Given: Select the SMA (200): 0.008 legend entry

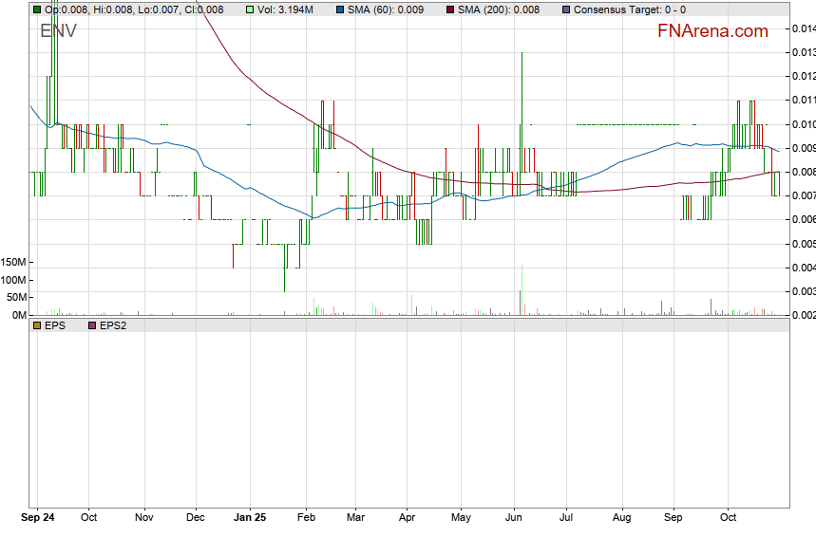Looking at the screenshot, I should pyautogui.click(x=497, y=9).
